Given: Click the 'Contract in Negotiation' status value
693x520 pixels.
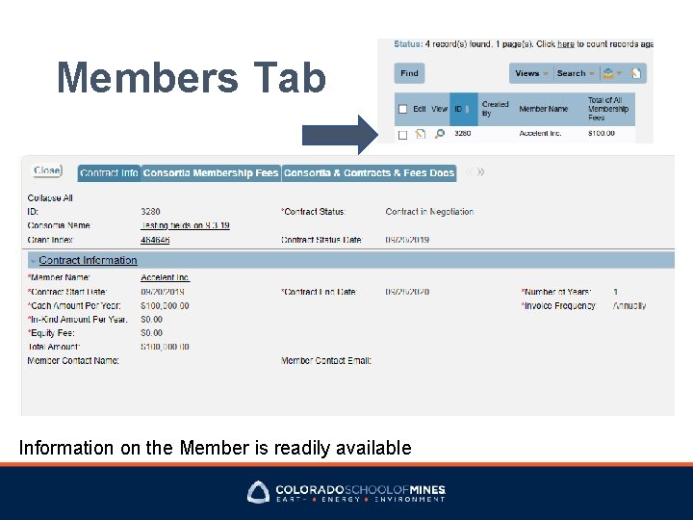Looking at the screenshot, I should (x=429, y=212).
